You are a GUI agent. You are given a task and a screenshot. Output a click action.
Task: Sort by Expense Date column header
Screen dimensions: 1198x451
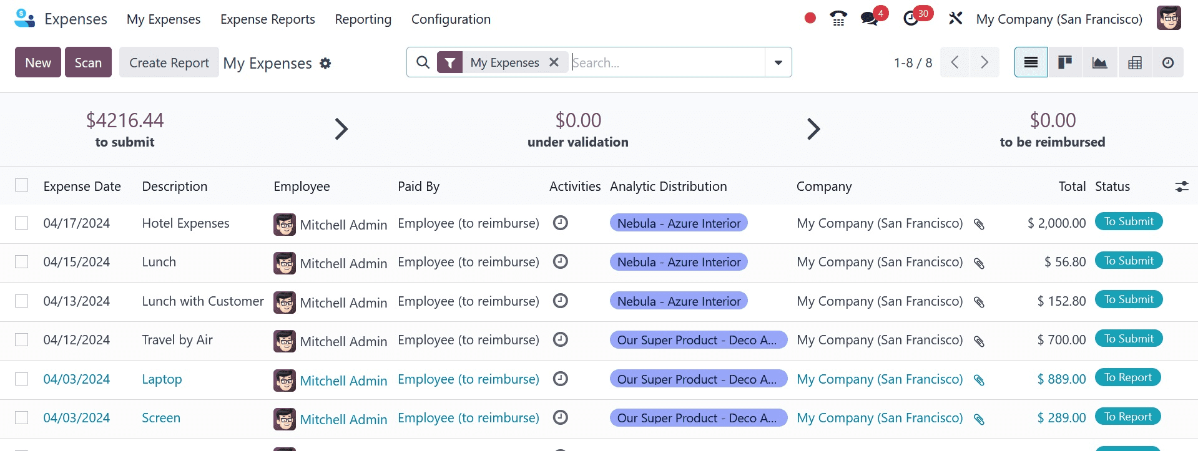pos(82,187)
